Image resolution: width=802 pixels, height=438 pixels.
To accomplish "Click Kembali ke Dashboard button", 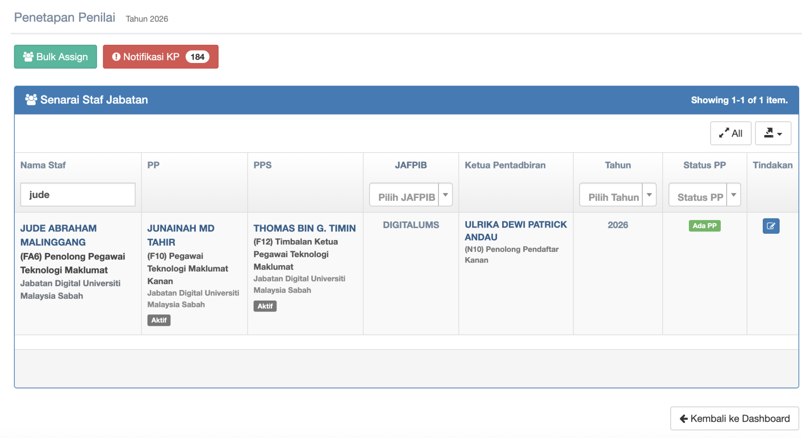I will coord(734,418).
